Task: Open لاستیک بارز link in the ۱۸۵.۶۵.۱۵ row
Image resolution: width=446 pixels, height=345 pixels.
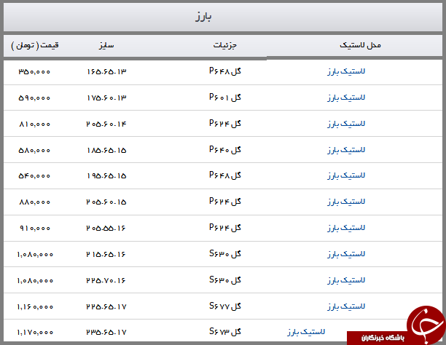Action: pos(346,150)
